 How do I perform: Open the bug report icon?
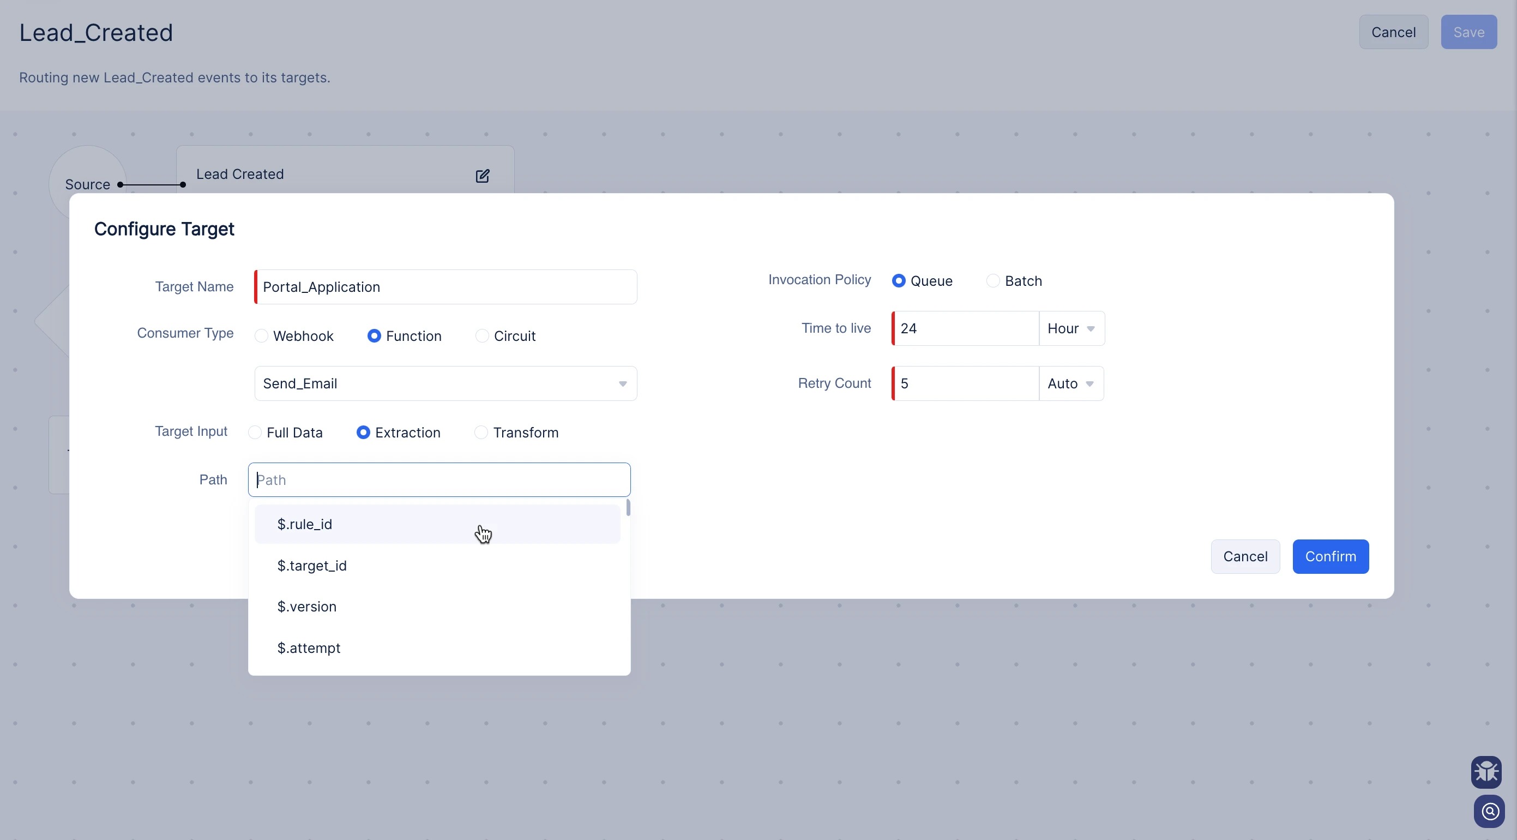[1486, 772]
